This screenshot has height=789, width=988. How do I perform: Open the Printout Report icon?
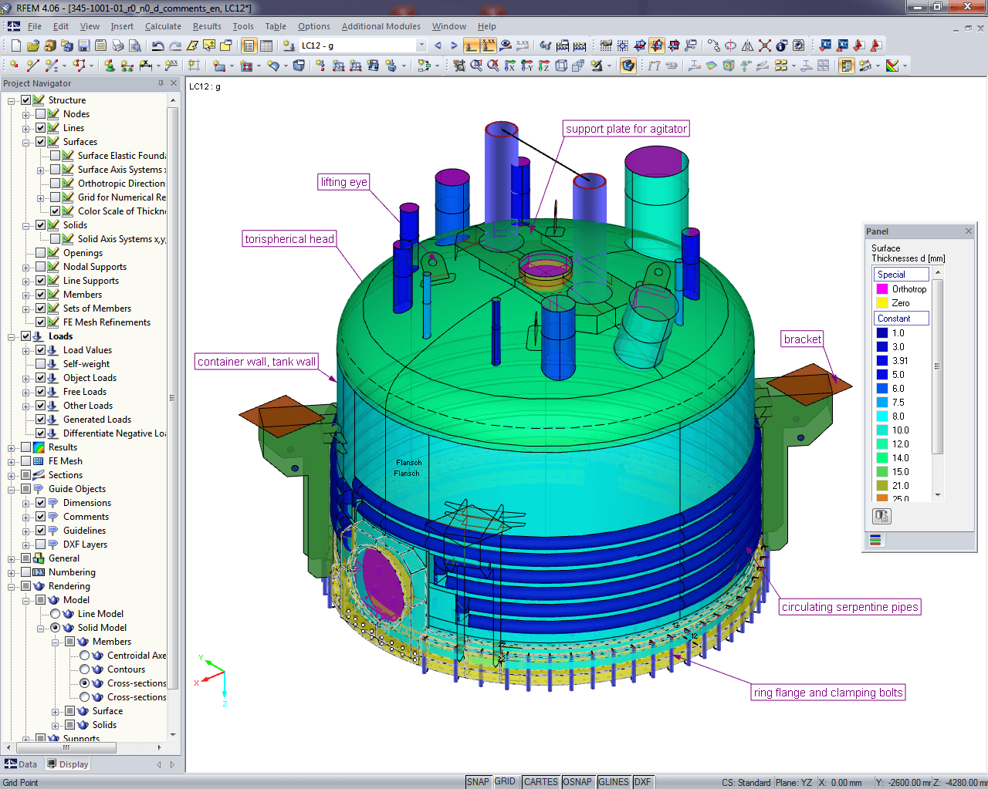tap(249, 45)
